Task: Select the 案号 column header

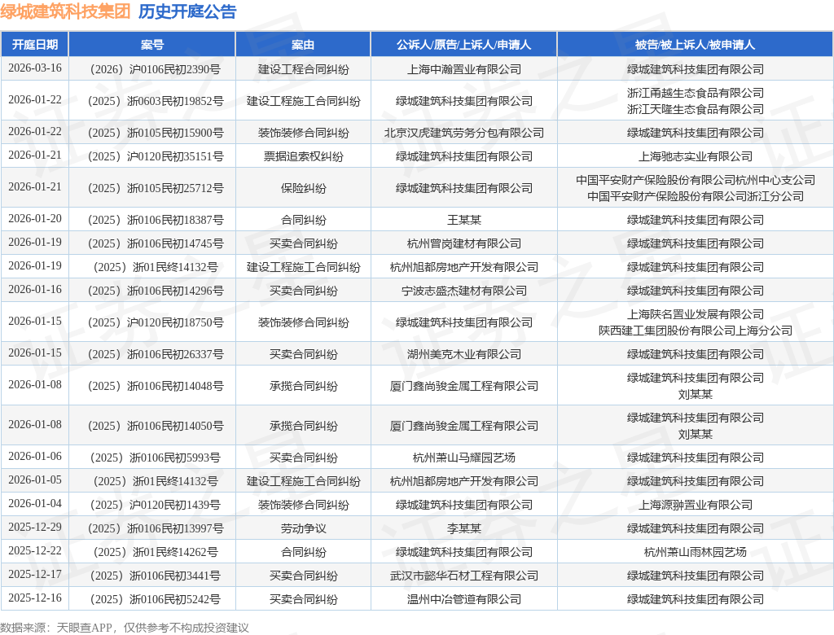Action: [x=152, y=45]
